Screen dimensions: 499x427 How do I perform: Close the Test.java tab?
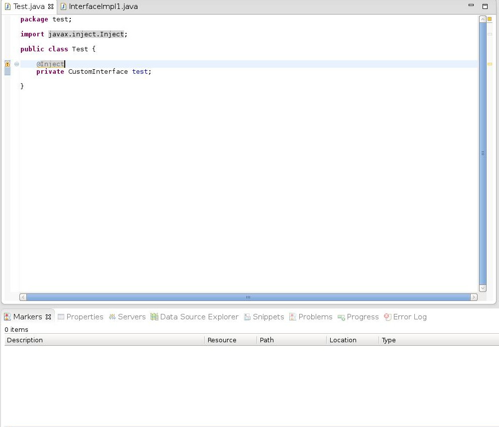pos(51,6)
